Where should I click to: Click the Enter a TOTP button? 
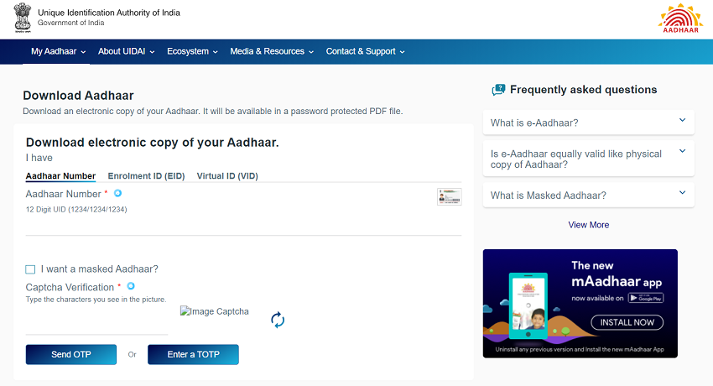pos(193,355)
